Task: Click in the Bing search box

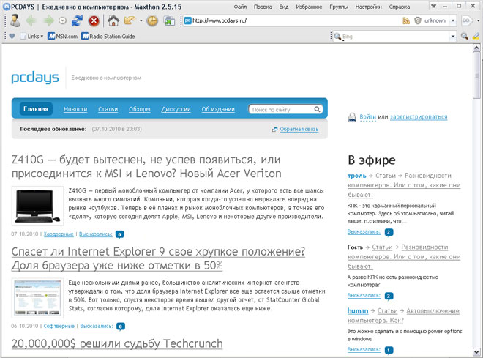Action: [x=395, y=37]
